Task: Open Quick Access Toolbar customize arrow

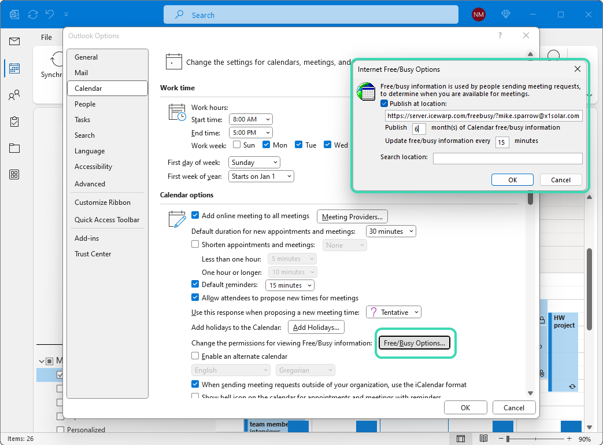Action: pyautogui.click(x=66, y=14)
